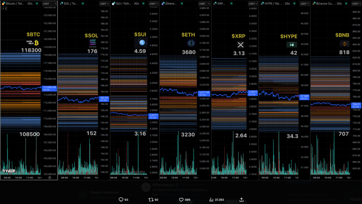This screenshot has width=362, height=204.
Task: Open view analytics bar-chart icon showing 27.393
Action: [x=211, y=200]
